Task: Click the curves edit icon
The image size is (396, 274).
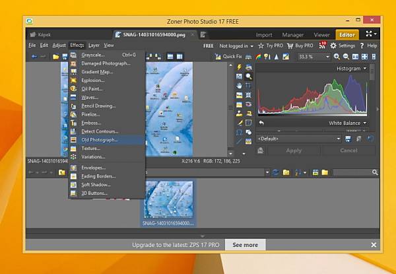Action: pos(286,57)
